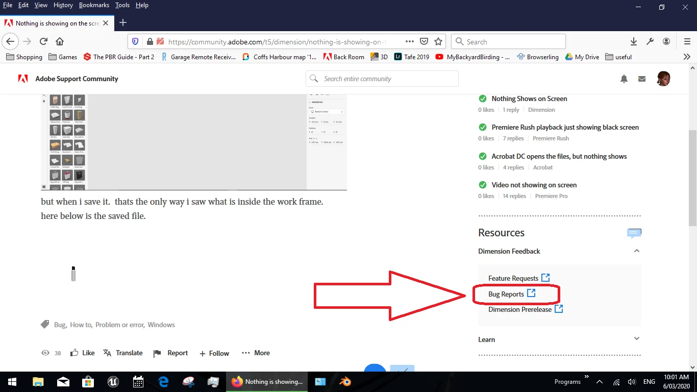Click the Windows tag
The image size is (697, 392).
point(161,325)
